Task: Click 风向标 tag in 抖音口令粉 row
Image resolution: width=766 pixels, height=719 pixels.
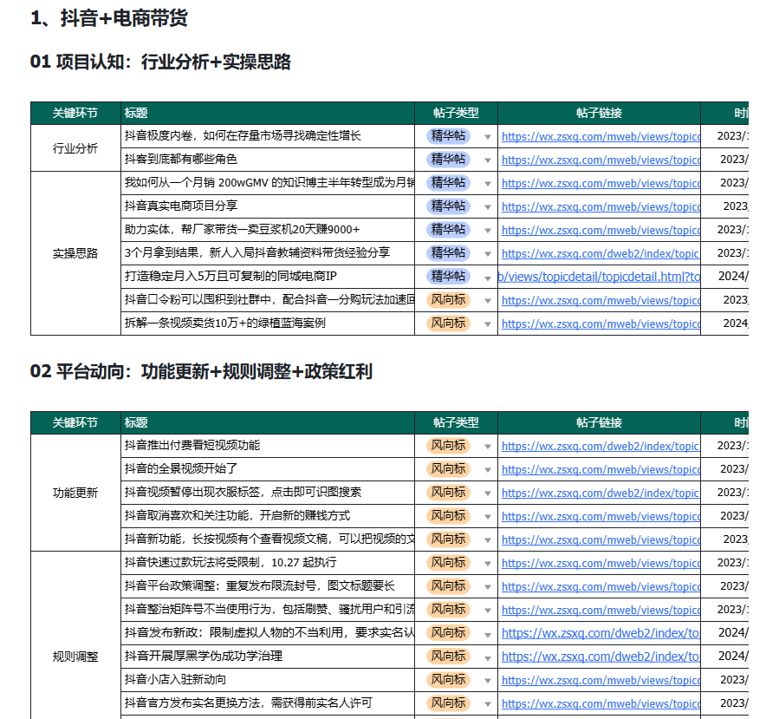Action: point(448,299)
